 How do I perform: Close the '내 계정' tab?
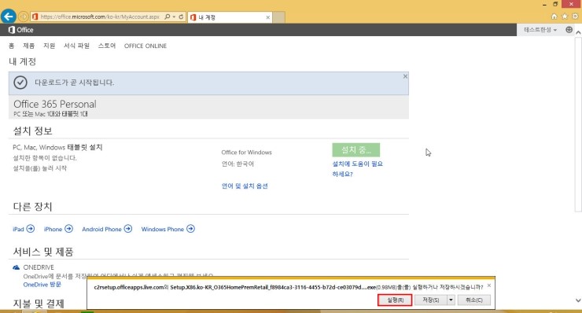pos(268,17)
